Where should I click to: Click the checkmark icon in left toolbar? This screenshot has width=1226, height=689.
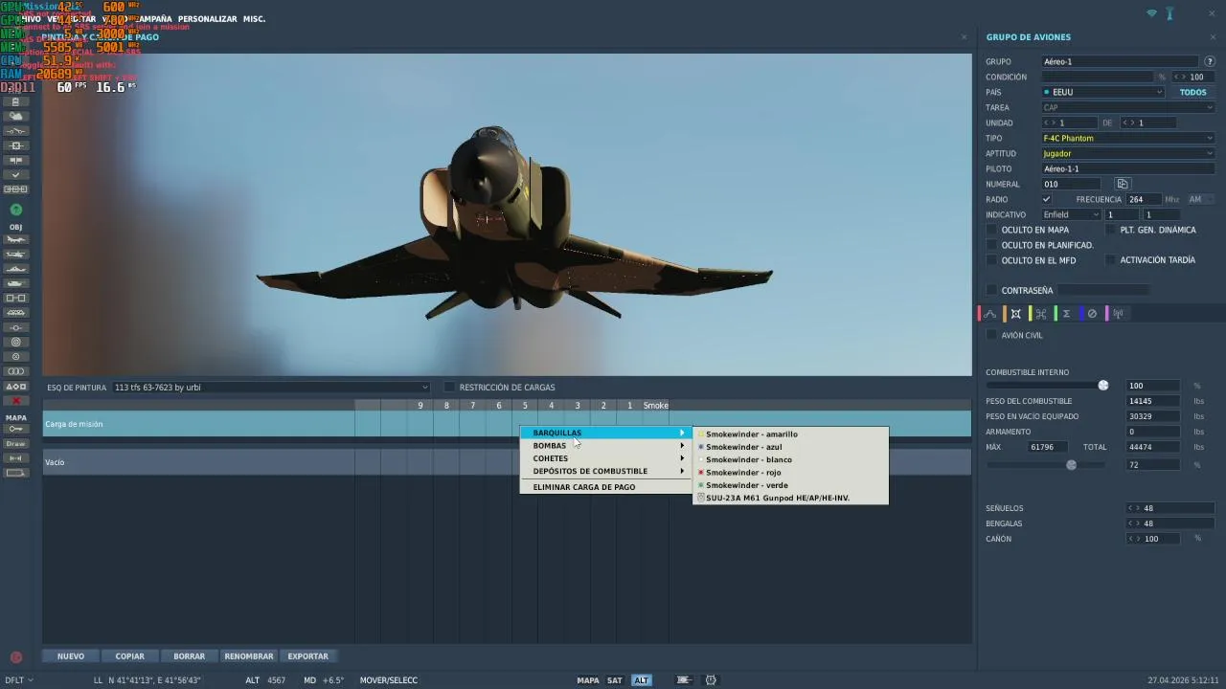15,175
